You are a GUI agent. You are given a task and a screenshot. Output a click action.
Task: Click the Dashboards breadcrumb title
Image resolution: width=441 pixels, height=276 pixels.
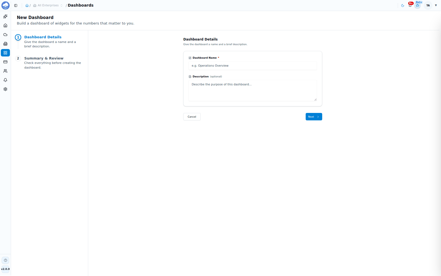click(x=80, y=6)
